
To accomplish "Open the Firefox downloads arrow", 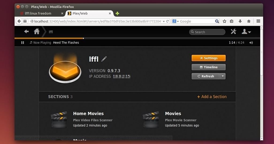I will pyautogui.click(x=240, y=21).
